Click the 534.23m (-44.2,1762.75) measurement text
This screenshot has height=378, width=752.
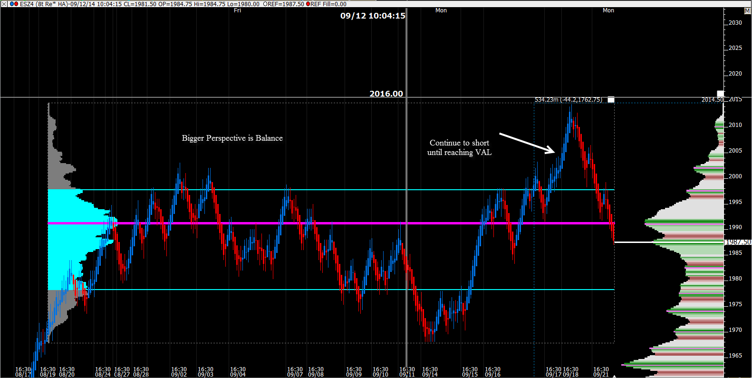(x=569, y=100)
